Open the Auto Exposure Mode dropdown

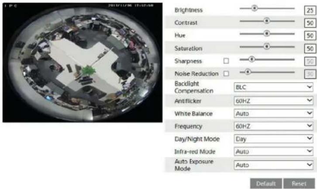pos(273,165)
